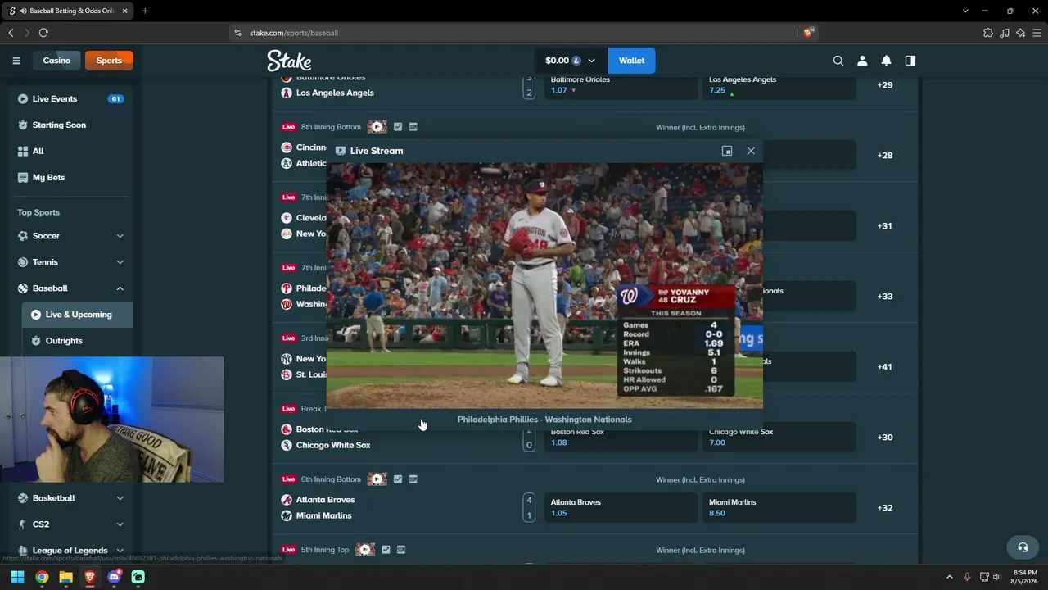Bet on Baltimore Orioles at 1.07

tap(620, 85)
